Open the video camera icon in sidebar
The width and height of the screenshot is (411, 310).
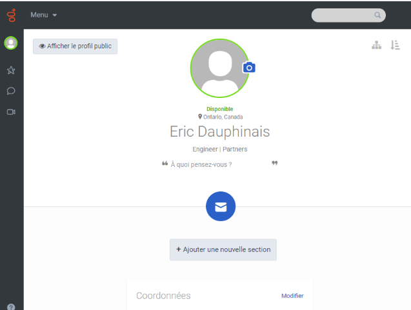[x=11, y=112]
